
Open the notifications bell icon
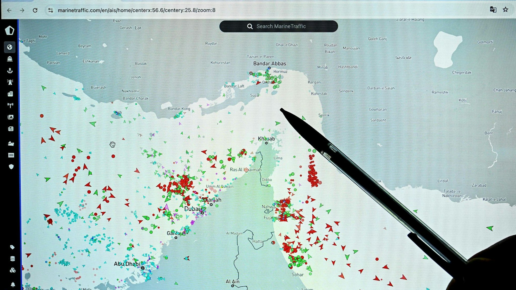(x=13, y=285)
